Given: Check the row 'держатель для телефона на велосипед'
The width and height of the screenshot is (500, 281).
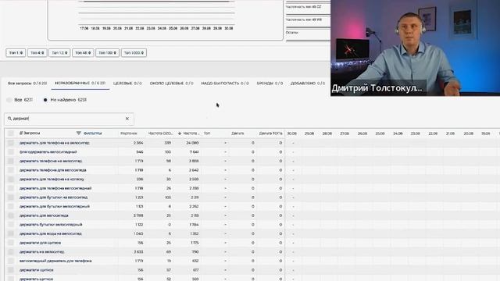Looking at the screenshot, I should pyautogui.click(x=11, y=143).
